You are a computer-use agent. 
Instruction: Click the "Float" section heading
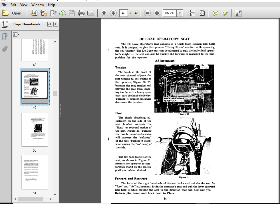[119, 113]
